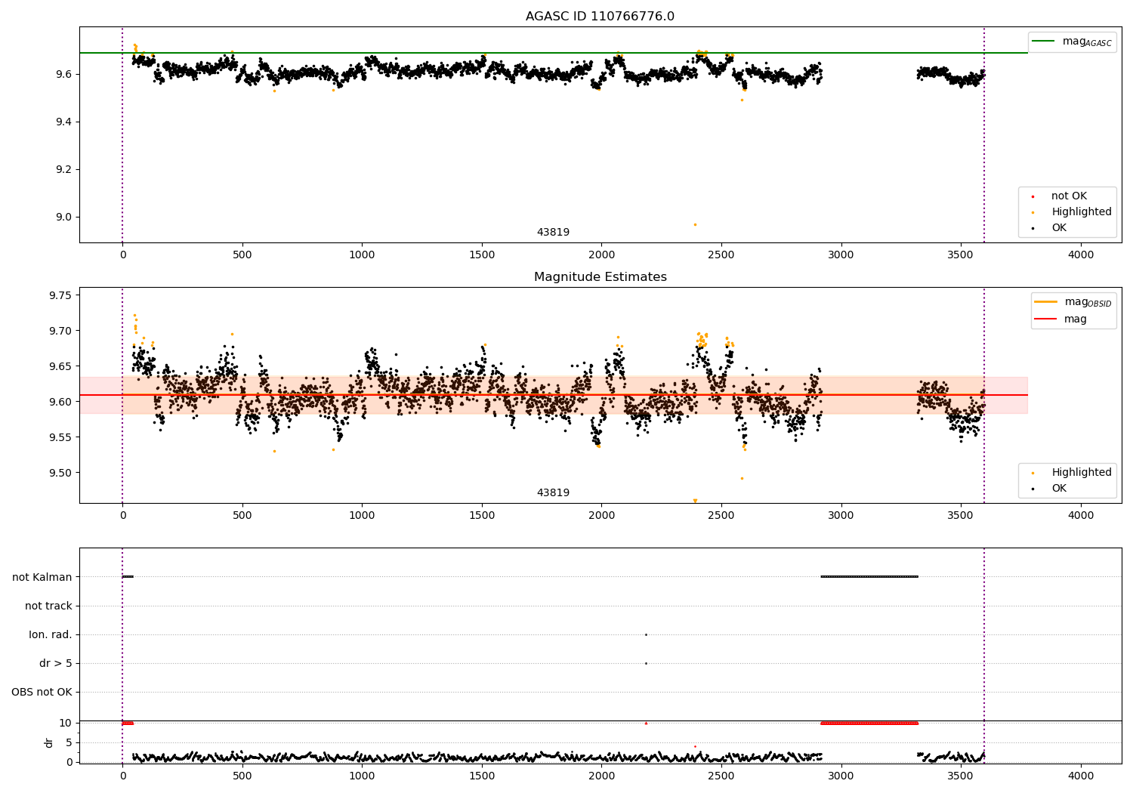This screenshot has height=793, width=1133.
Task: Select the mag AGASC legend label
Action: coord(1087,42)
